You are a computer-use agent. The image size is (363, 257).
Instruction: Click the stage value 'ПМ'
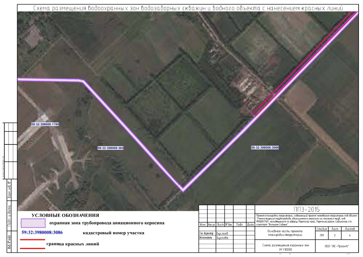point(322,235)
